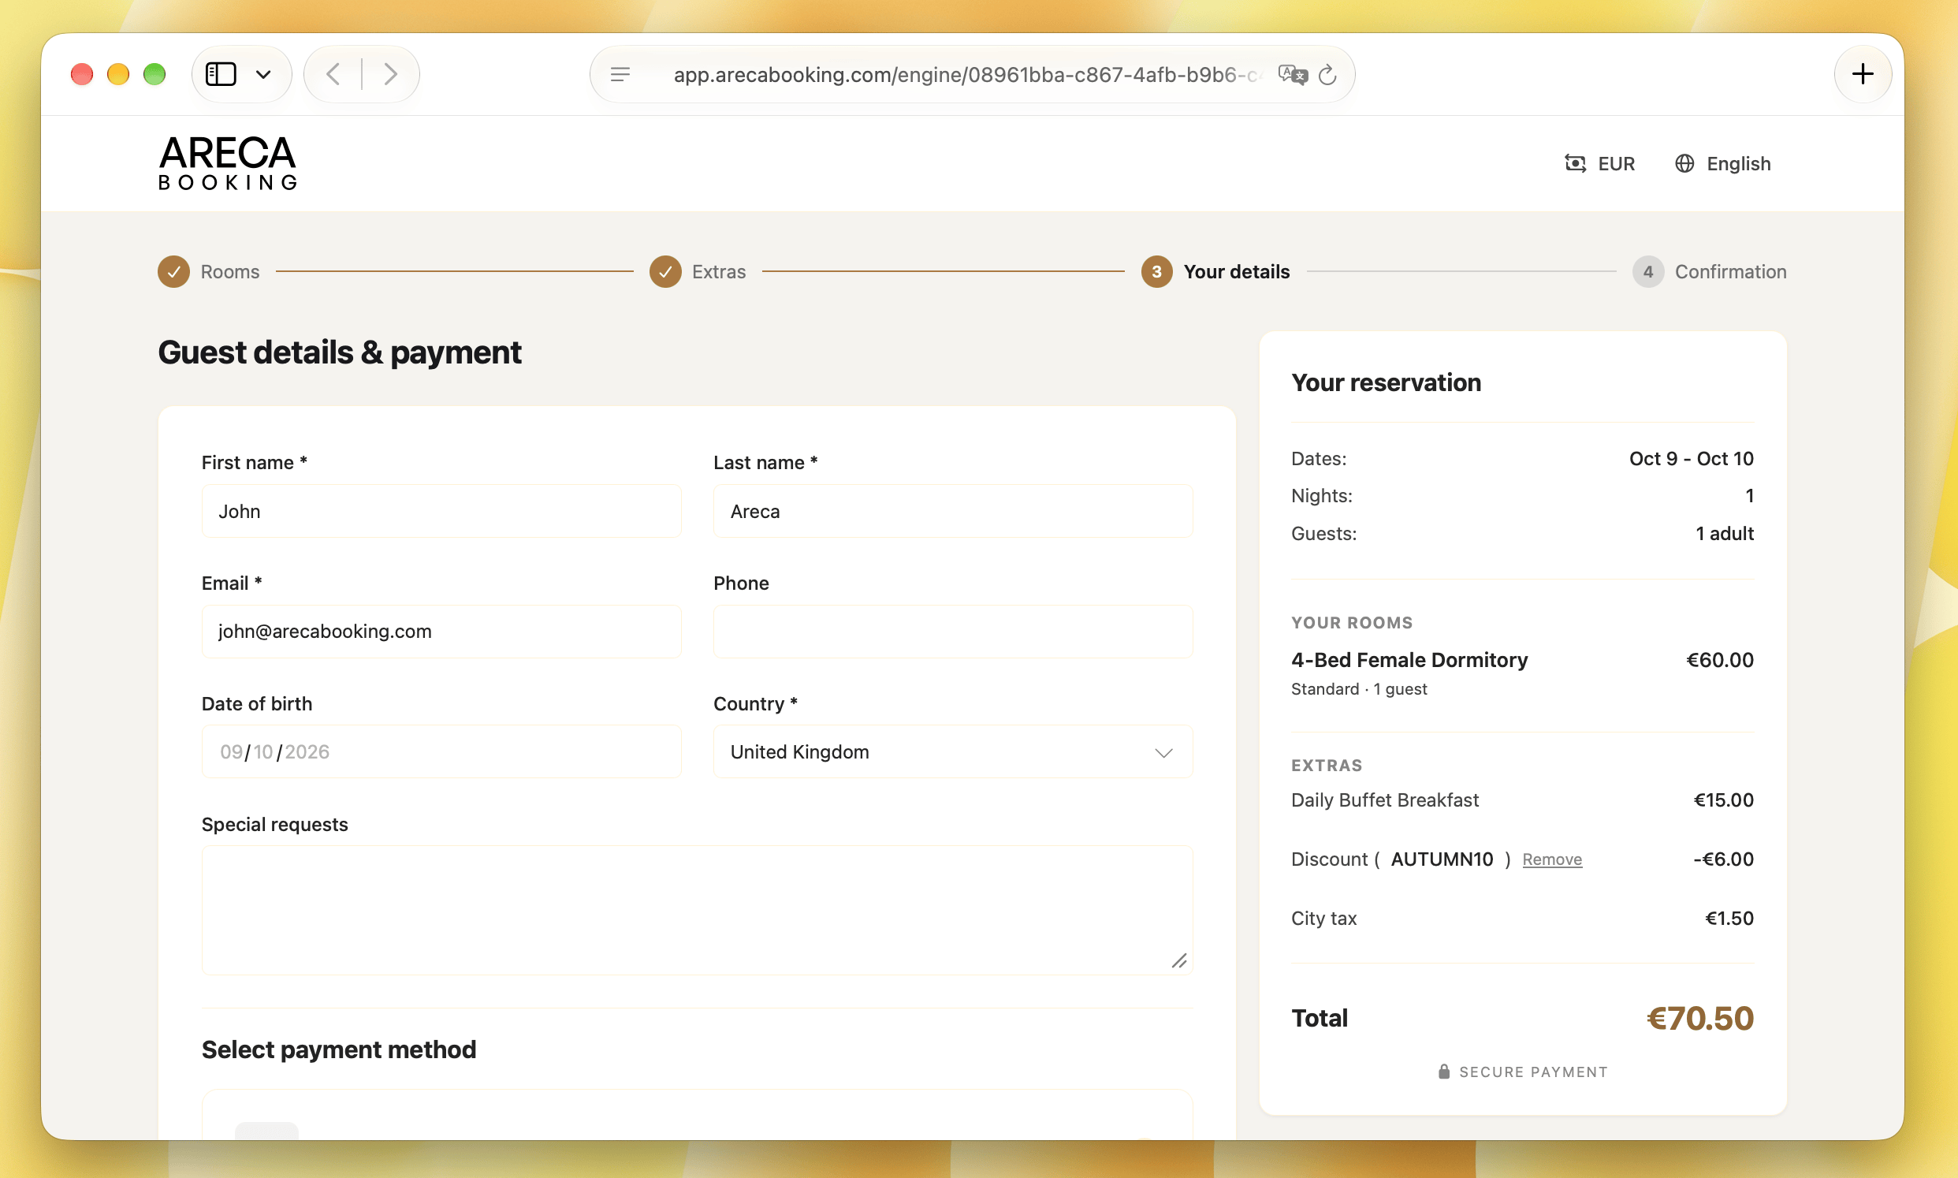Viewport: 1958px width, 1178px height.
Task: Open a new tab with plus button
Action: pyautogui.click(x=1862, y=75)
